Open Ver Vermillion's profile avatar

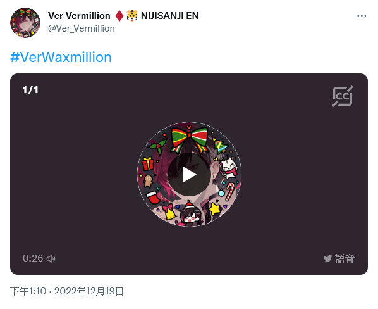tap(25, 22)
